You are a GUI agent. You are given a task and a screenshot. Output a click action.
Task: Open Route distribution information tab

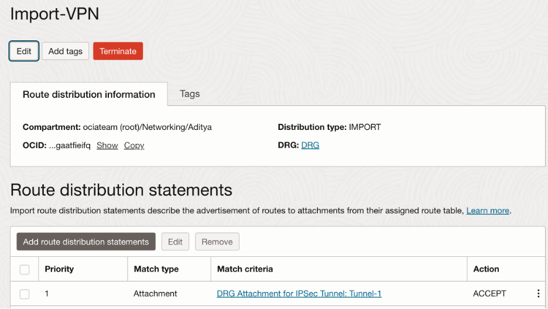[89, 94]
